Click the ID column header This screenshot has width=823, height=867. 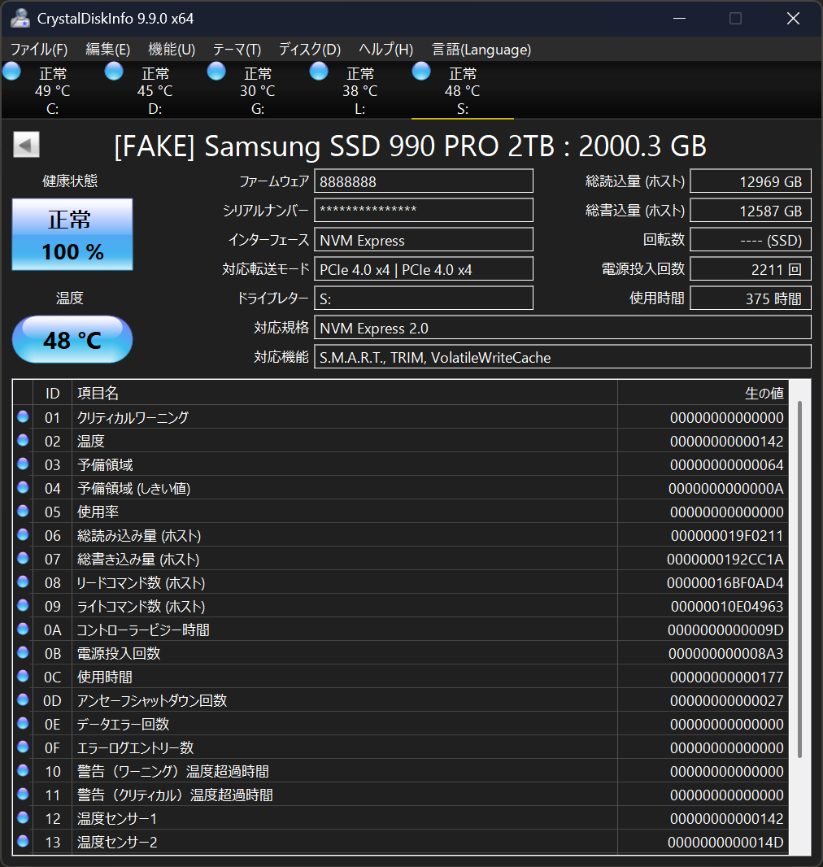53,393
